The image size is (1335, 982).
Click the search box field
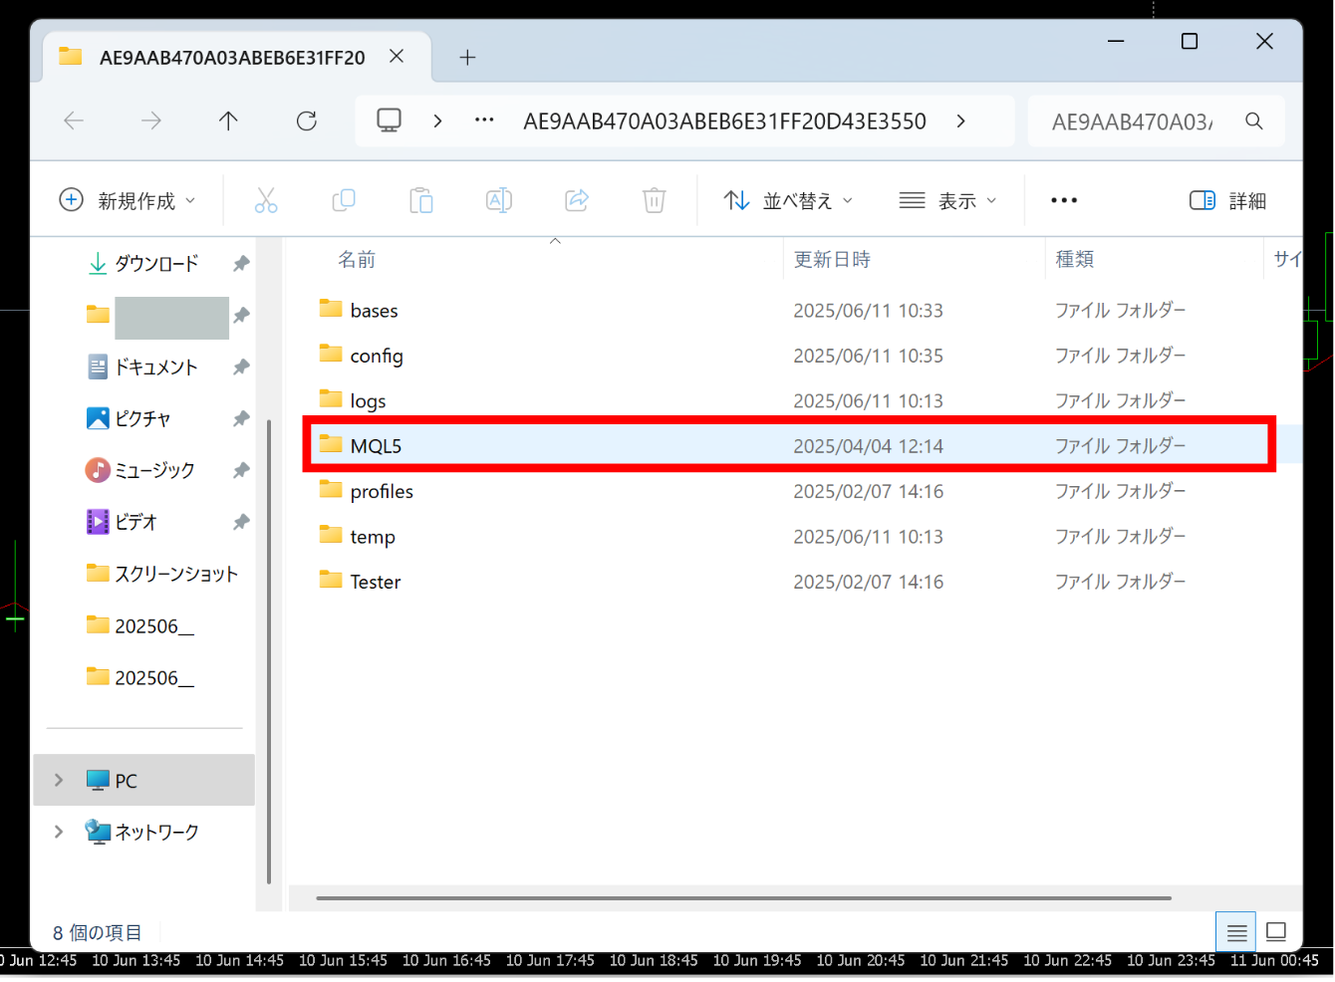(x=1136, y=122)
